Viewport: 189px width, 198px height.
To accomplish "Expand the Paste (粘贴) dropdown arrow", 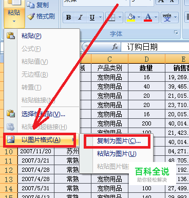I will 14,22.
